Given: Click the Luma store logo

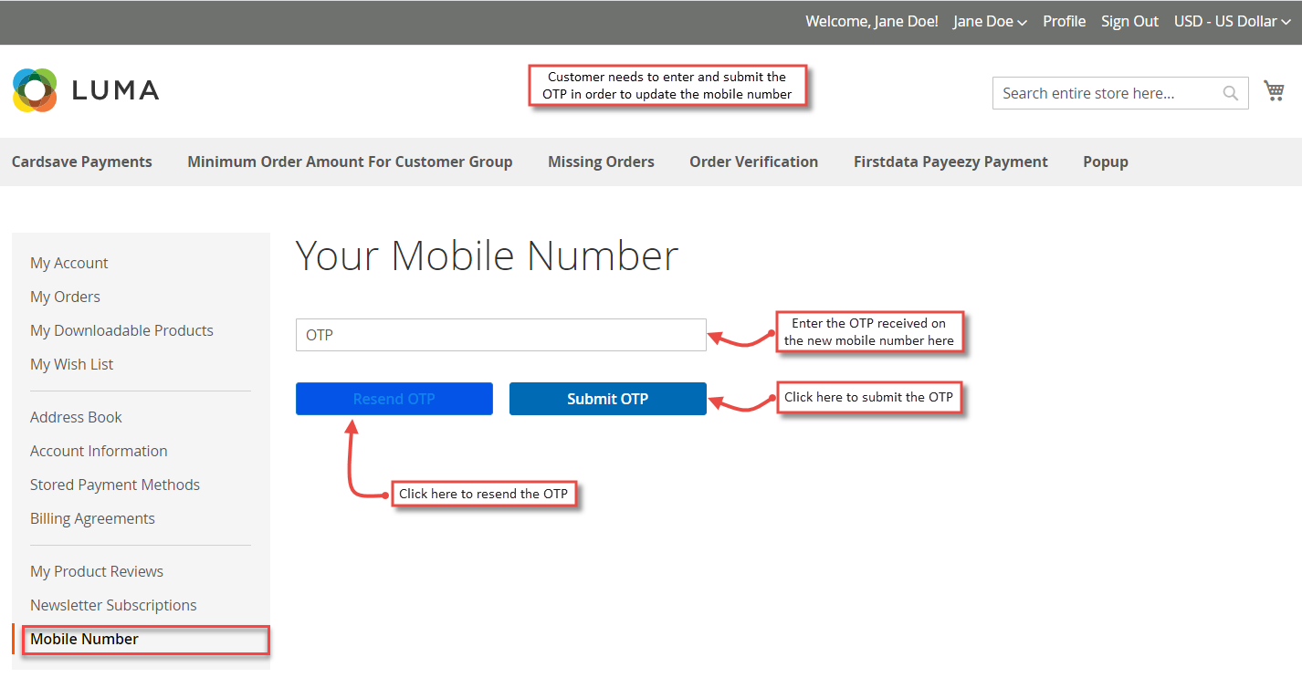Looking at the screenshot, I should (x=85, y=89).
